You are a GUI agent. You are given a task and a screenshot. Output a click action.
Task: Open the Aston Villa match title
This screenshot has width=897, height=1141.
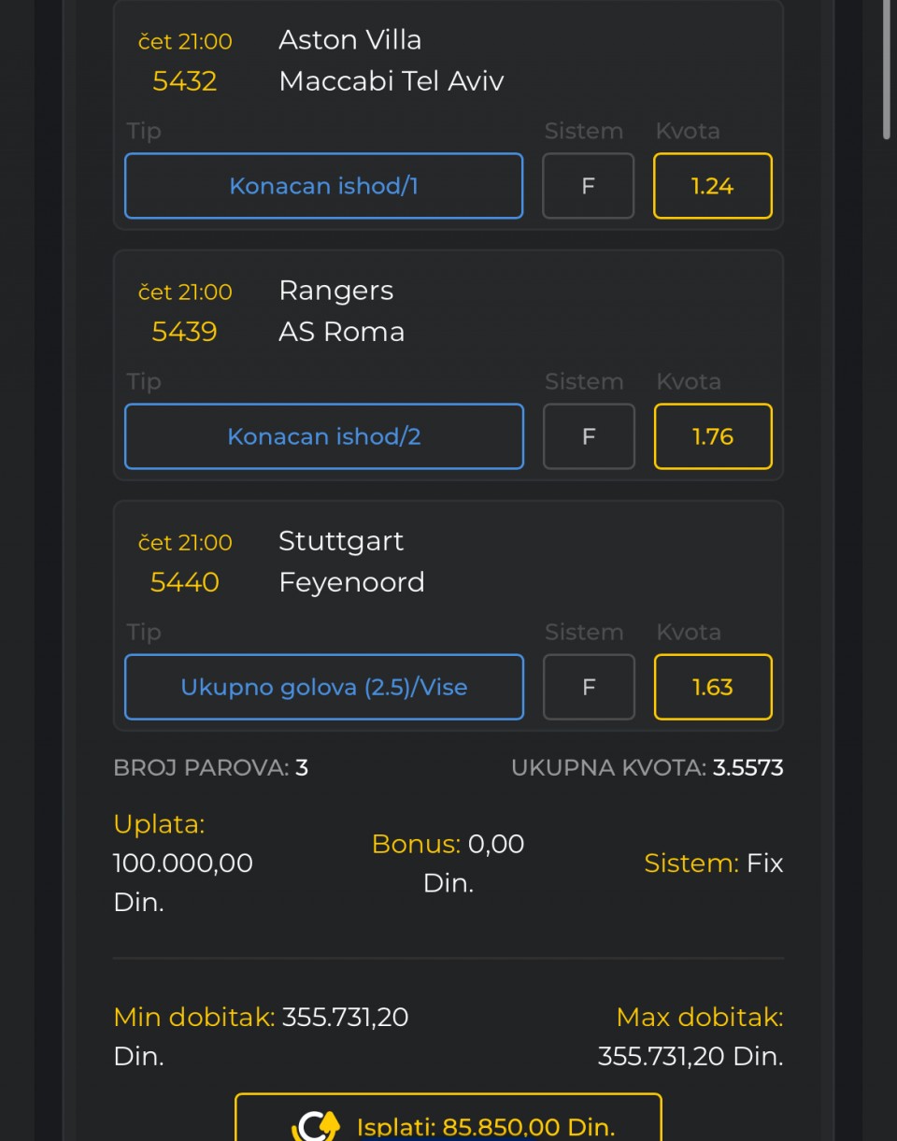point(349,40)
